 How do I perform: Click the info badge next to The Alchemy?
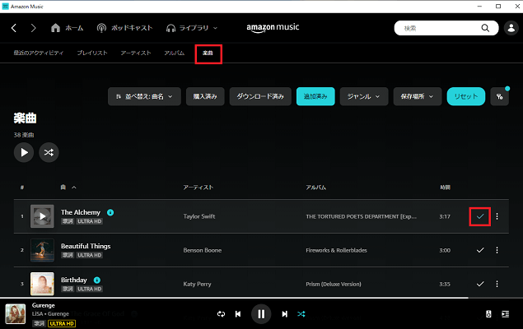tap(110, 212)
